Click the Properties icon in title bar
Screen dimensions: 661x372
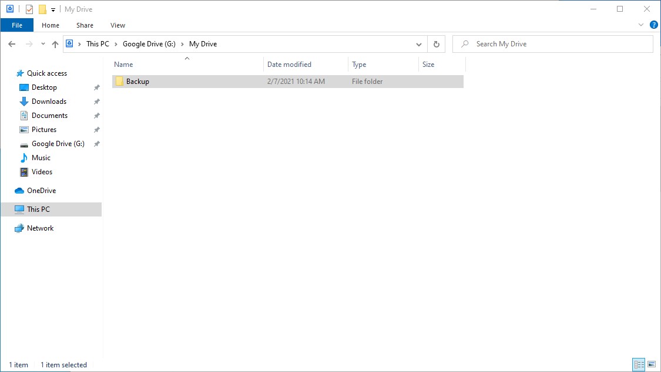point(29,9)
